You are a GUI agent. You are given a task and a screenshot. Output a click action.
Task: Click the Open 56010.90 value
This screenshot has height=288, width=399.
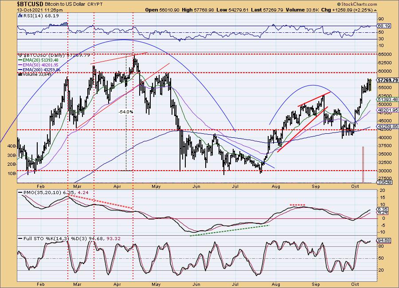click(162, 10)
